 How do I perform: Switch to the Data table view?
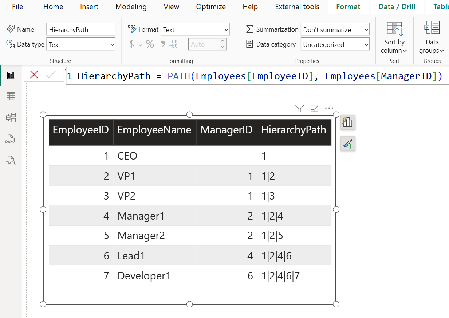(x=10, y=96)
